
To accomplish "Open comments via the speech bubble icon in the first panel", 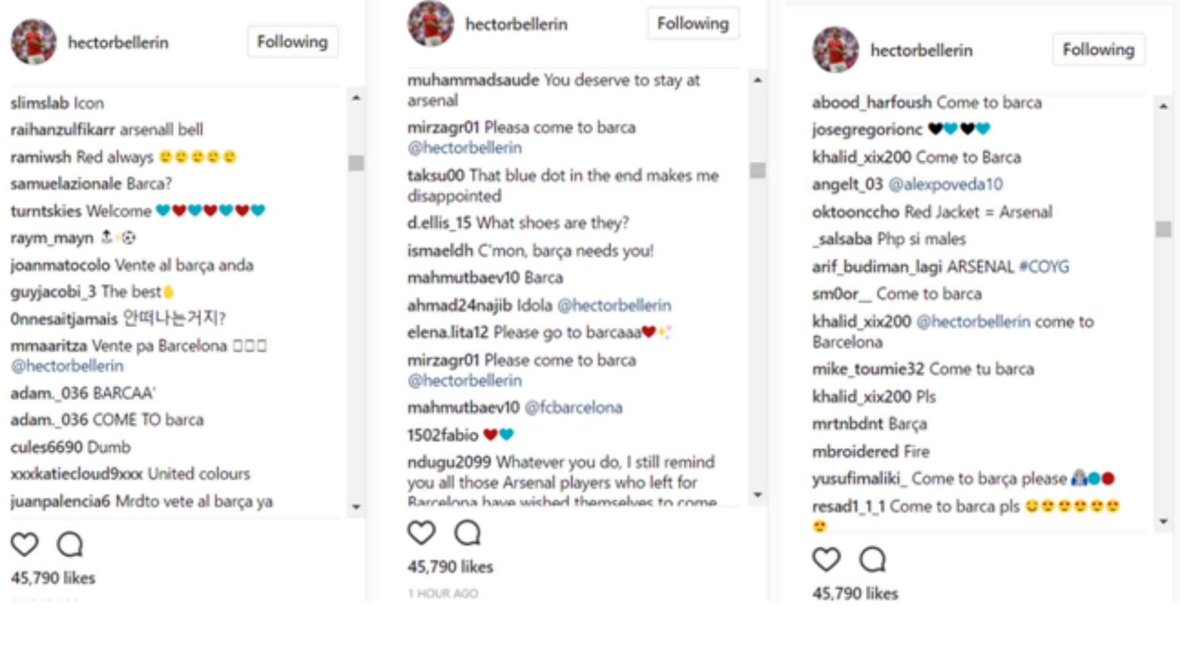I will pyautogui.click(x=69, y=543).
